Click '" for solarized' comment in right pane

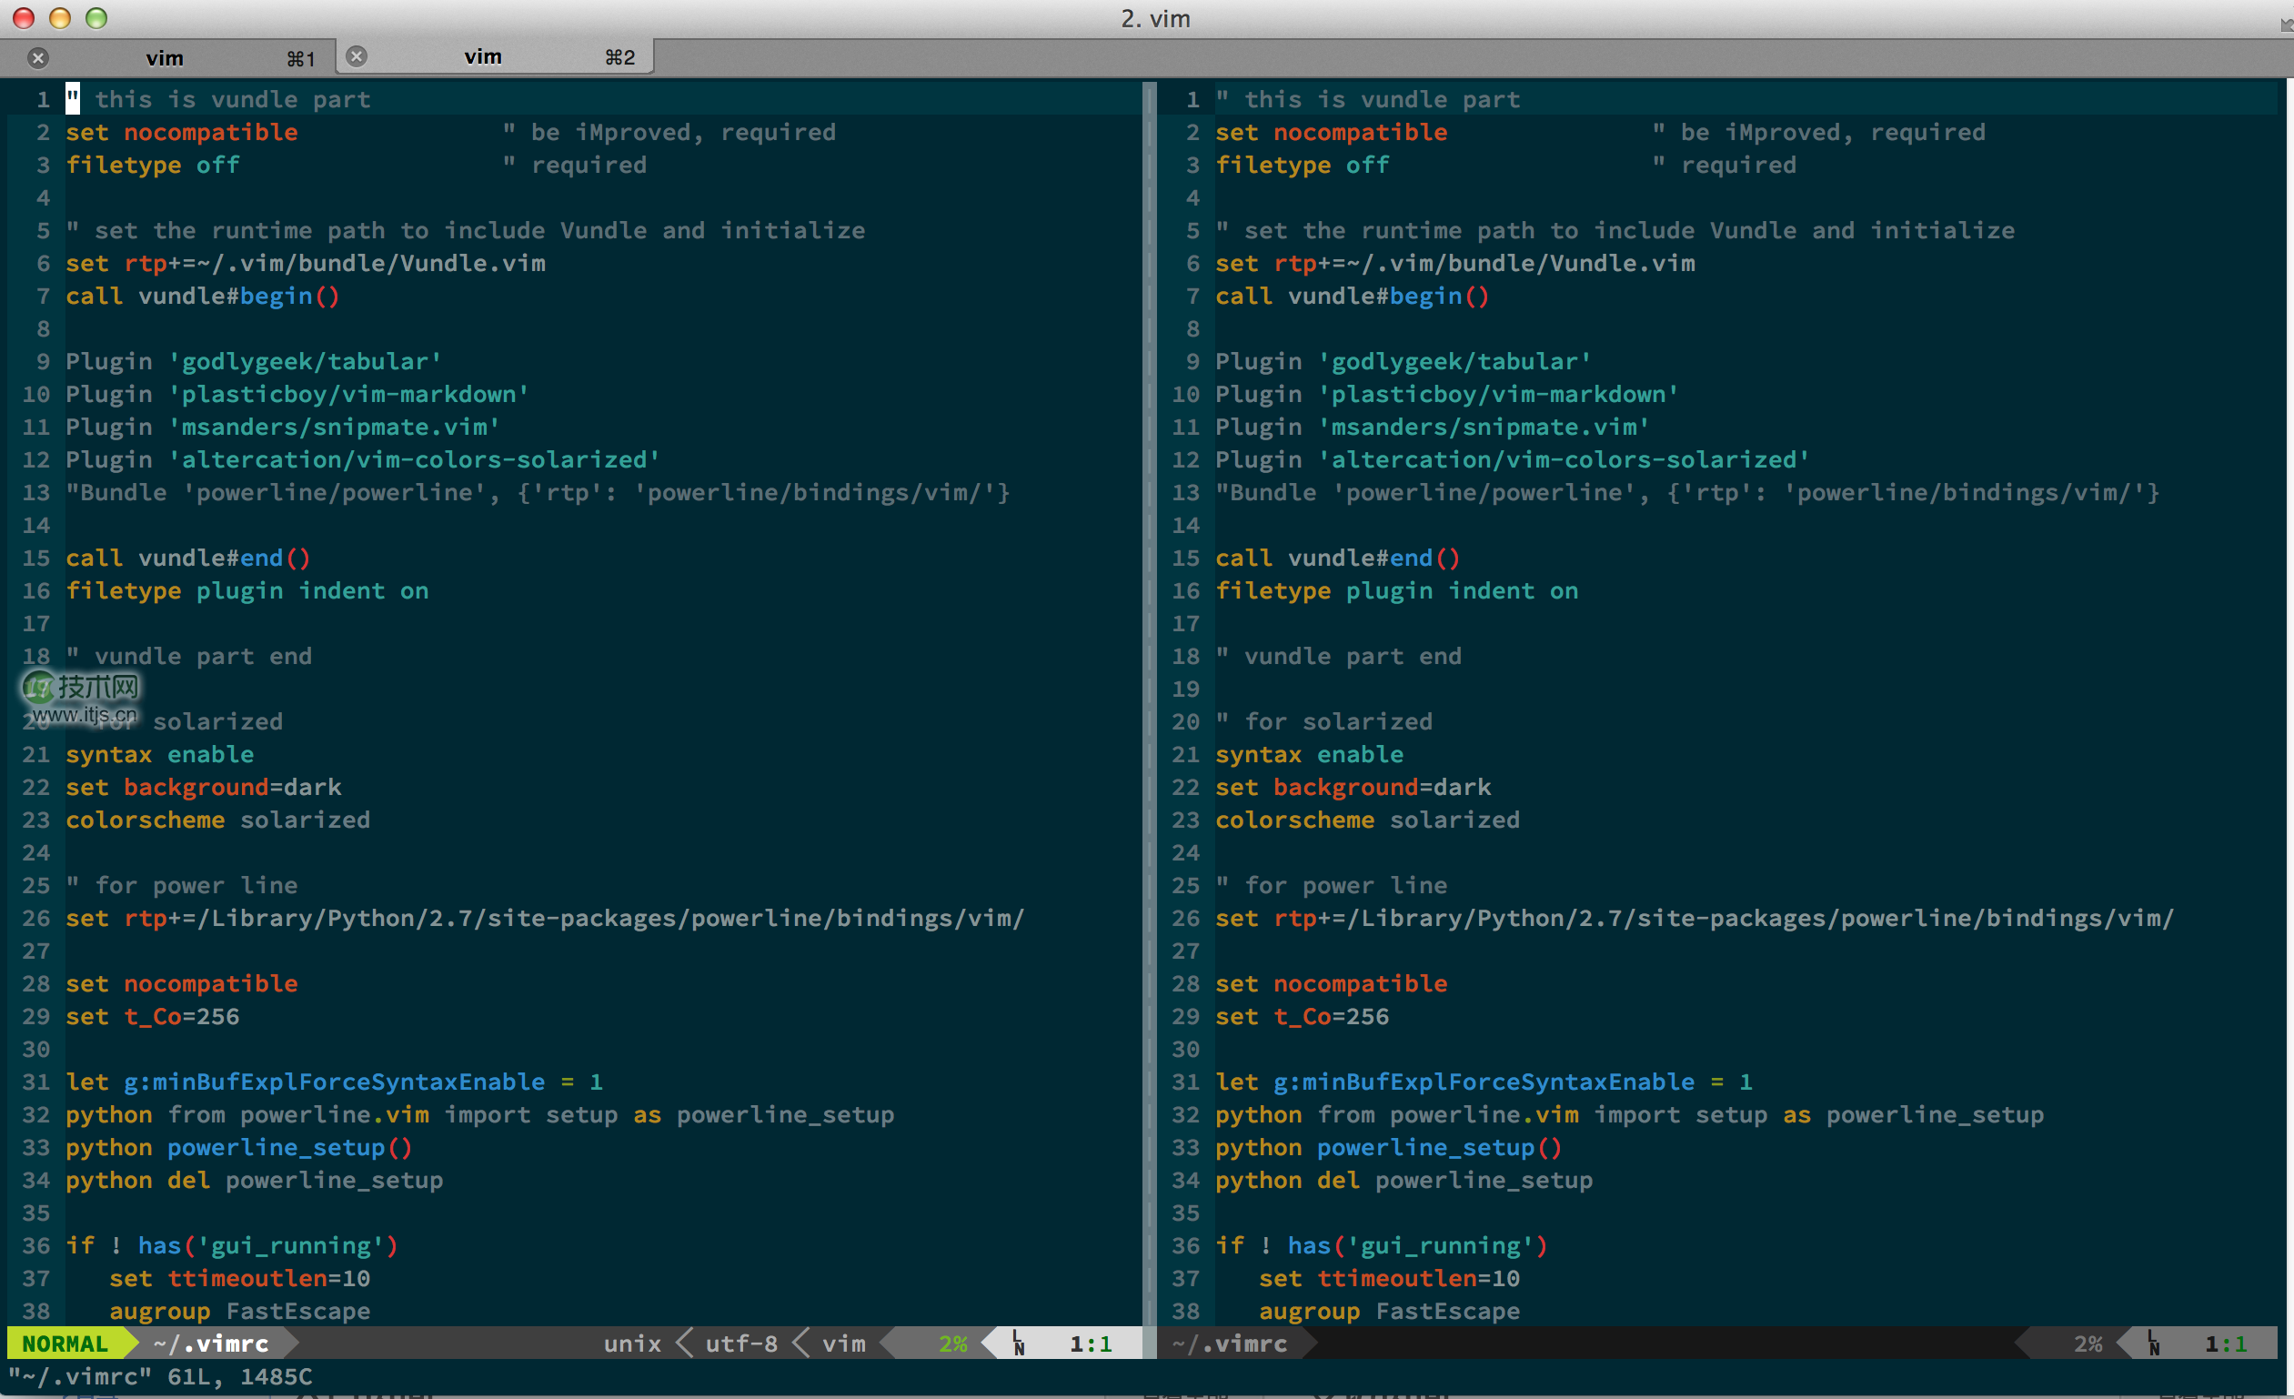[x=1323, y=721]
